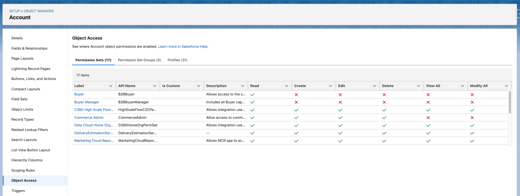Open Details in the sidebar
The image size is (520, 196).
[x=17, y=38]
